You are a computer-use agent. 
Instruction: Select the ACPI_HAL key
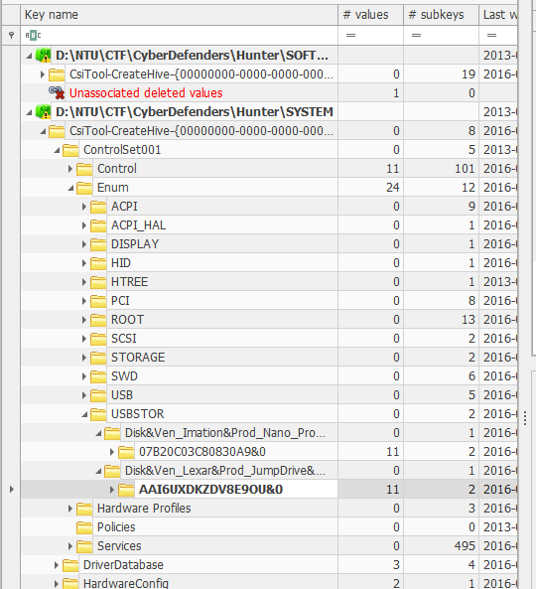coord(138,225)
